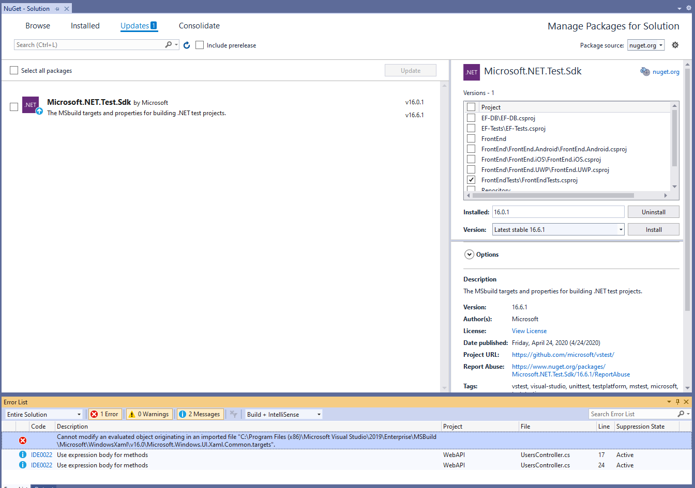Click the project list vertical scrollbar
695x488 pixels.
pyautogui.click(x=674, y=138)
